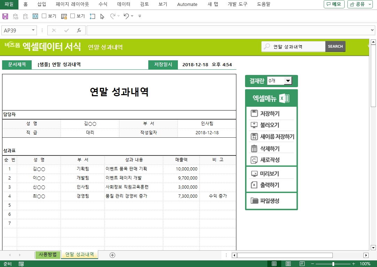Click the insert function fx icon
This screenshot has width=377, height=267.
click(79, 30)
